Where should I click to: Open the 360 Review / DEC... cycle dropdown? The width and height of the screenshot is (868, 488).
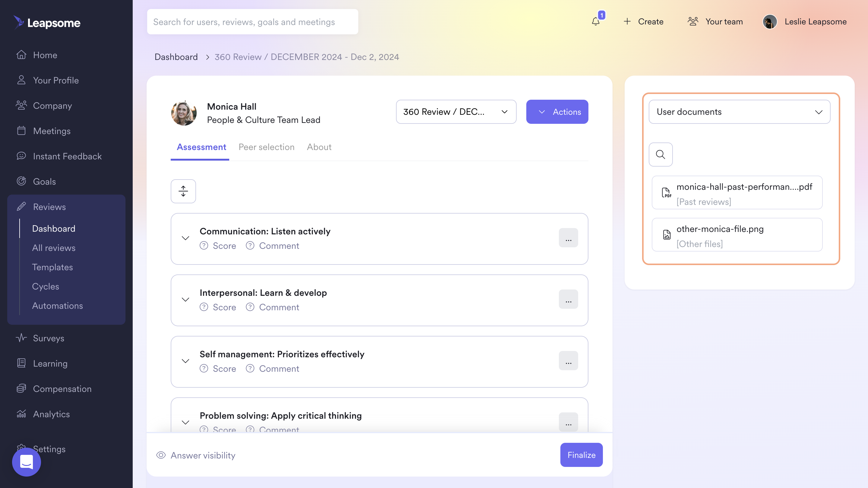(x=456, y=112)
